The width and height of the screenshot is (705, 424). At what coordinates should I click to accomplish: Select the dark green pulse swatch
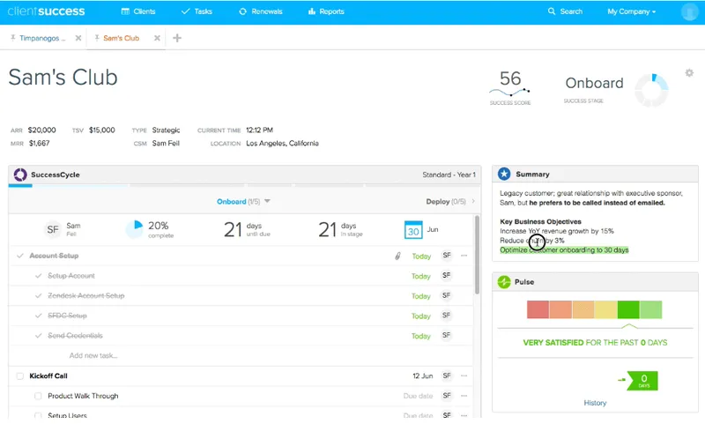[x=628, y=309]
